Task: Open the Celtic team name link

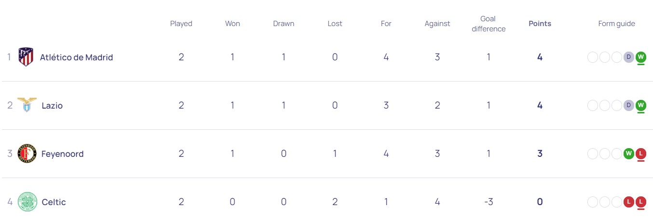Action: tap(54, 202)
